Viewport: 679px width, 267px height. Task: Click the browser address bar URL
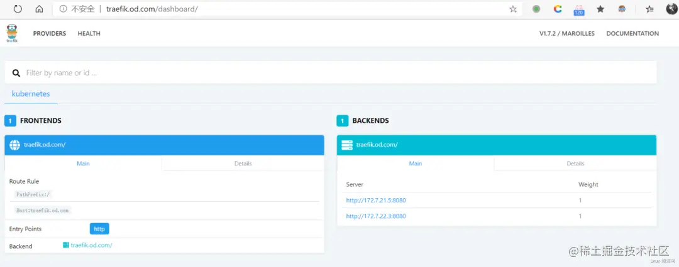tap(152, 9)
